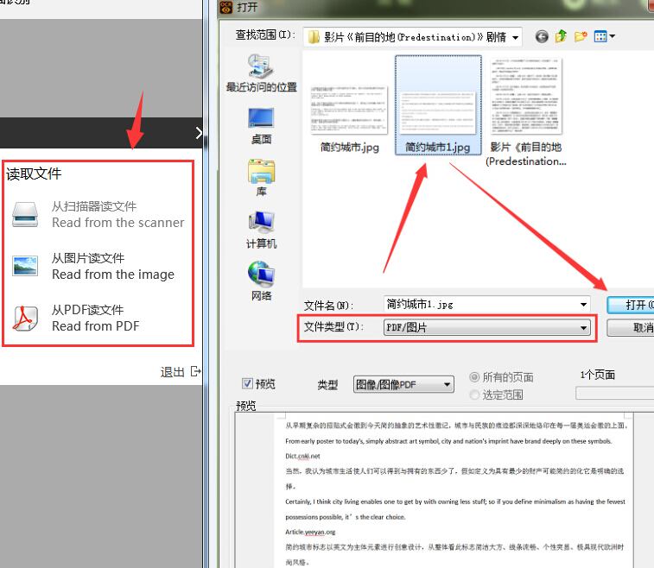Click the landscape picture icon
This screenshot has height=568, width=654.
[x=25, y=266]
